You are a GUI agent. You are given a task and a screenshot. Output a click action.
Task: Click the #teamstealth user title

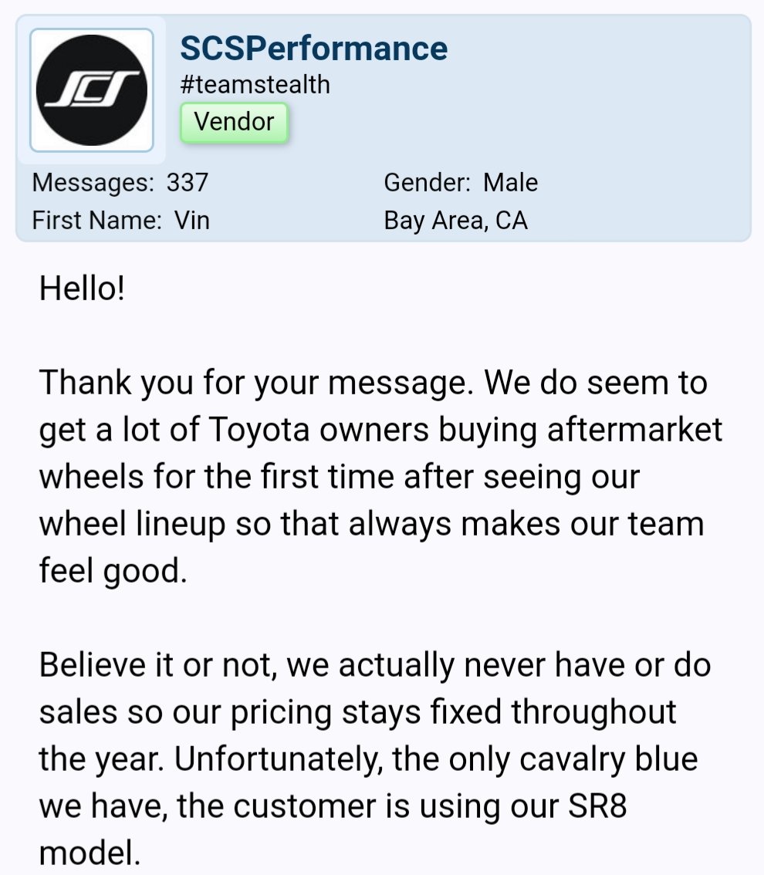pos(255,85)
